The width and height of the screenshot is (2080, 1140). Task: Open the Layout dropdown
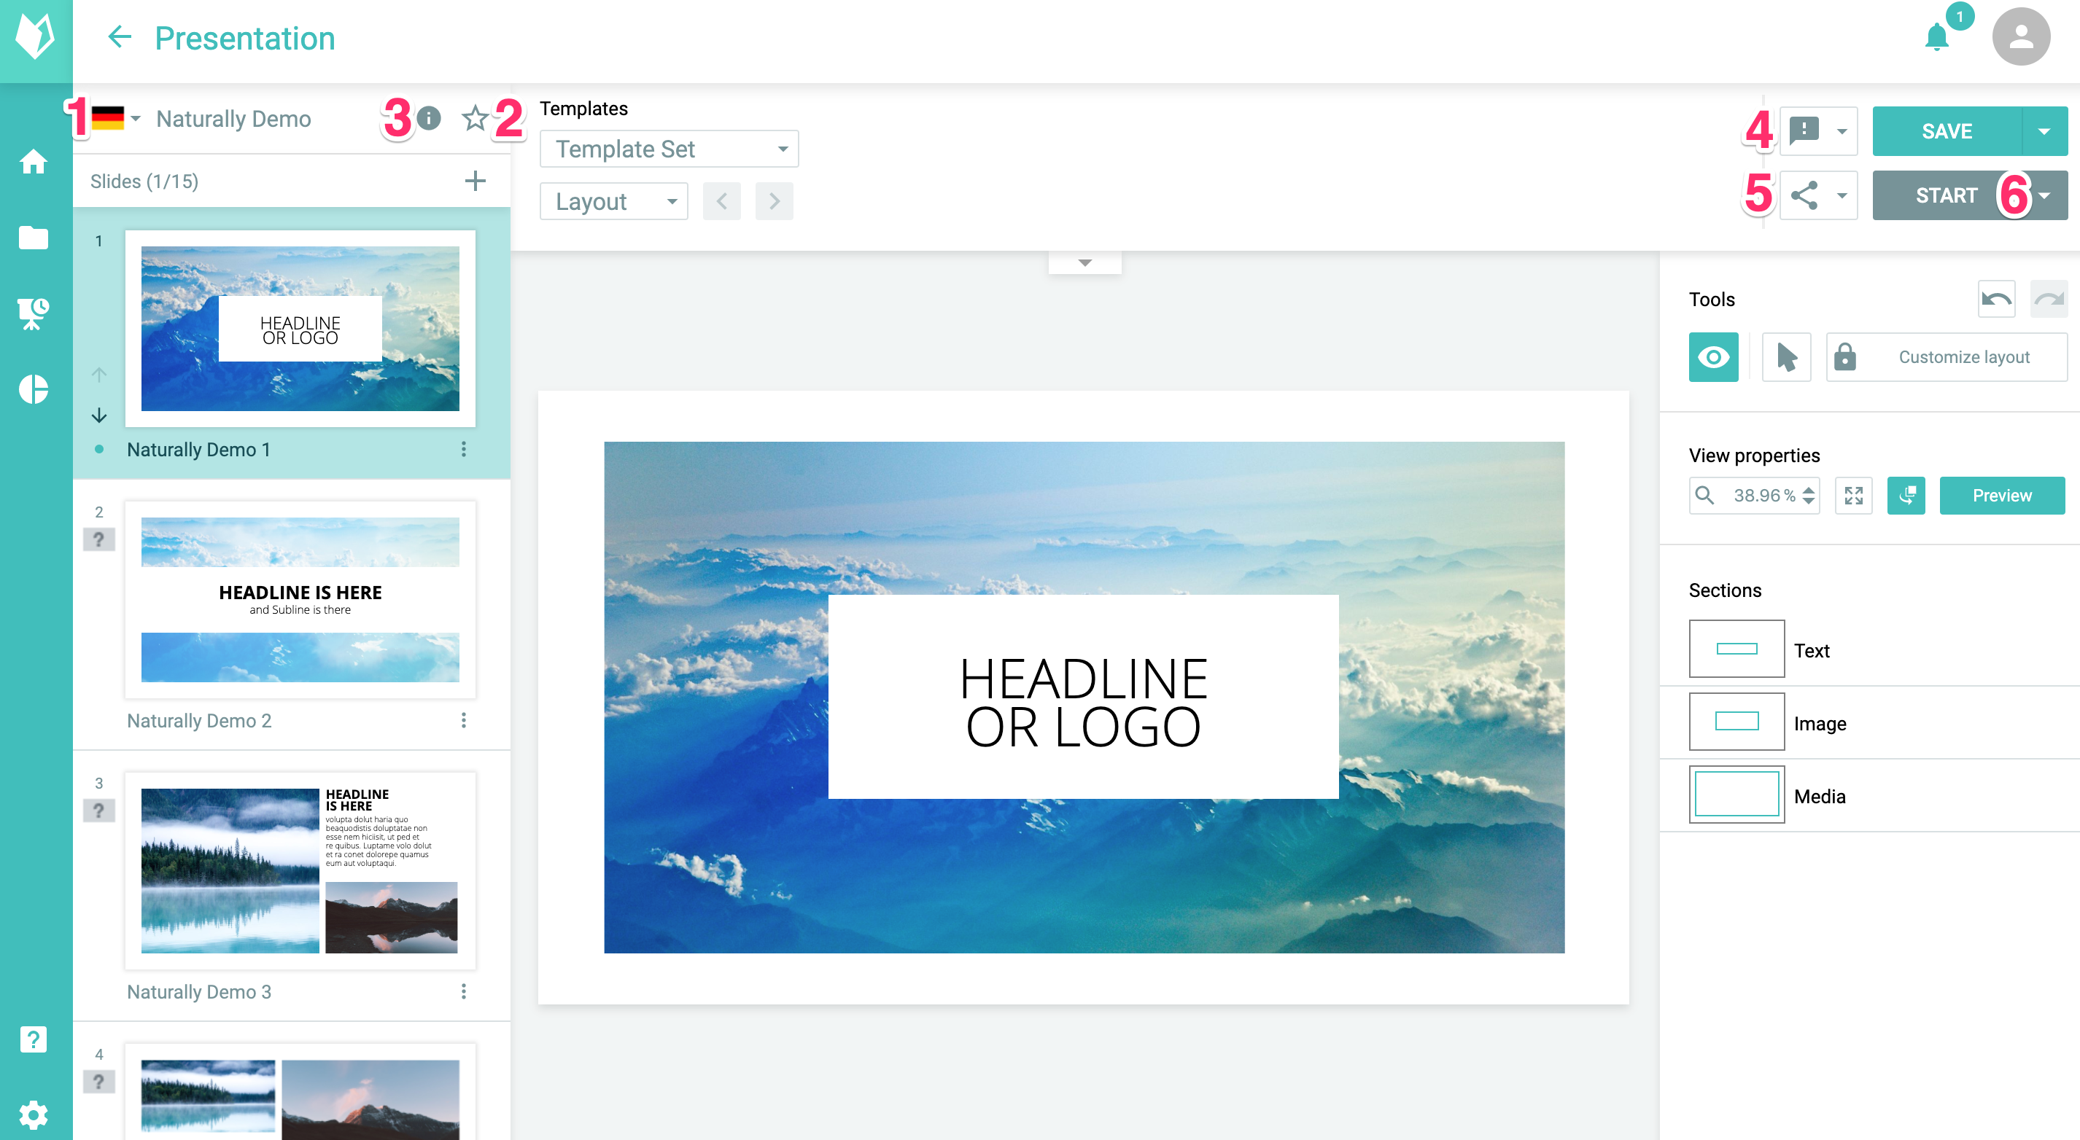point(613,201)
